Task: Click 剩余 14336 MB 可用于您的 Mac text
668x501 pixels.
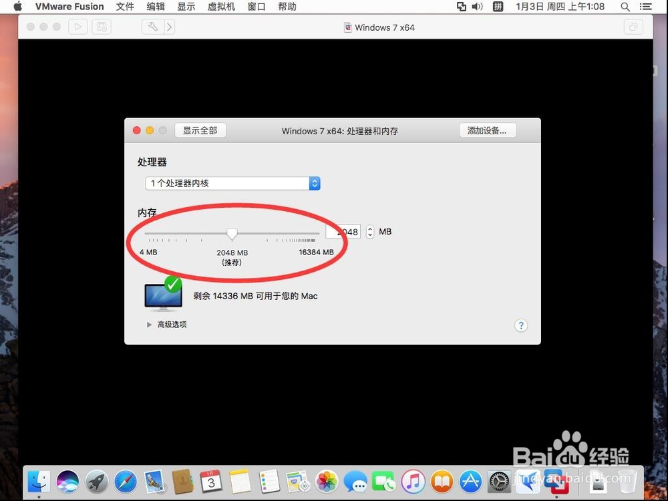Action: tap(255, 296)
